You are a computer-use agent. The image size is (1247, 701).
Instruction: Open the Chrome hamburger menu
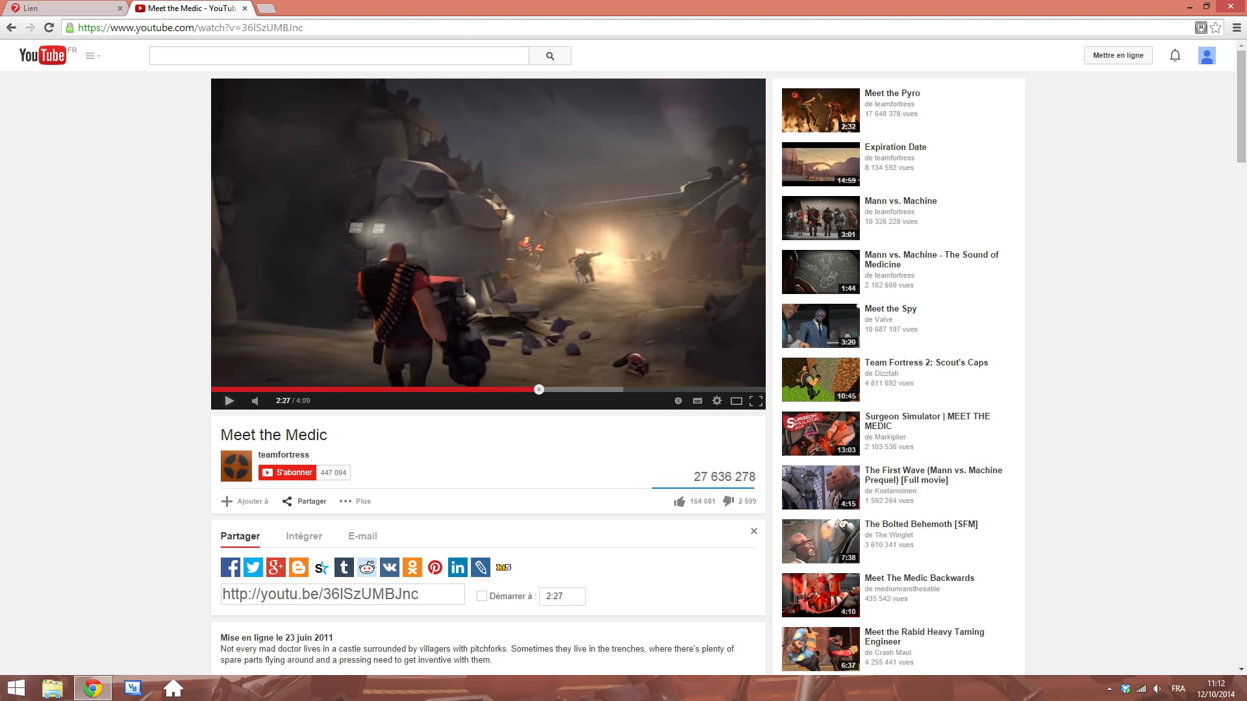(x=1237, y=28)
